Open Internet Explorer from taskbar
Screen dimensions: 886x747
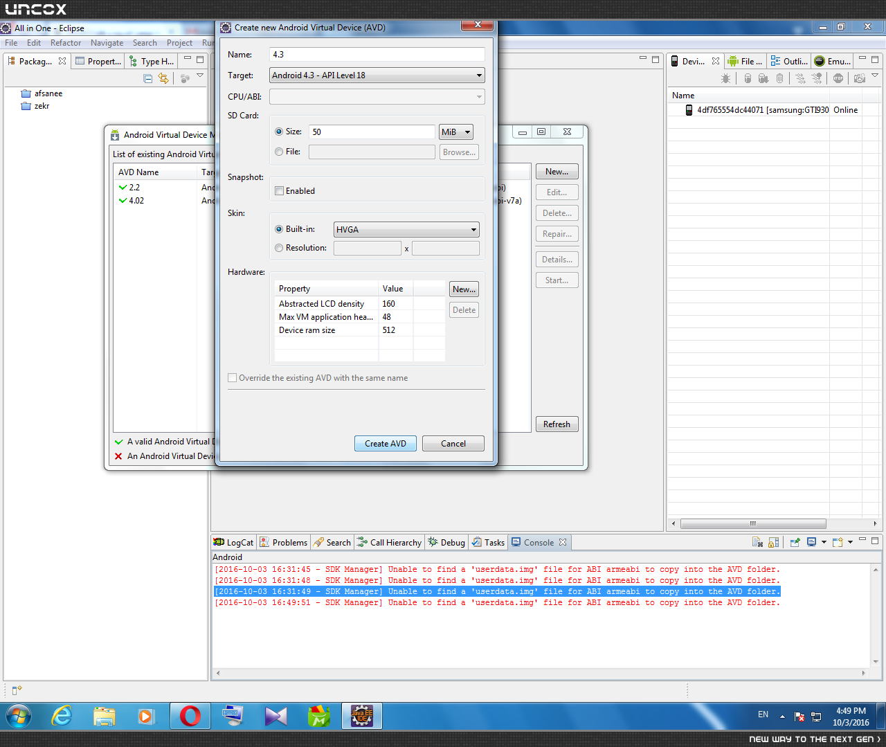(x=62, y=716)
